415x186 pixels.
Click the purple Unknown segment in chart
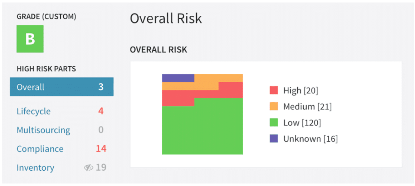(178, 78)
